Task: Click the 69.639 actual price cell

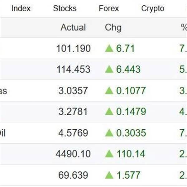Action: click(73, 175)
